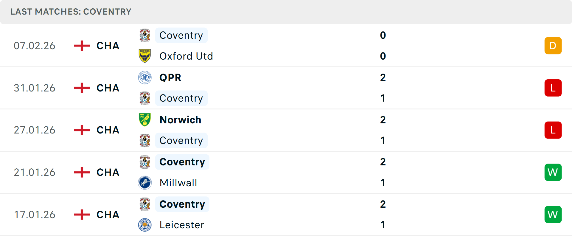Screen dimensions: 572x236
Task: Click the Oxford Utd club crest
Action: coord(145,56)
